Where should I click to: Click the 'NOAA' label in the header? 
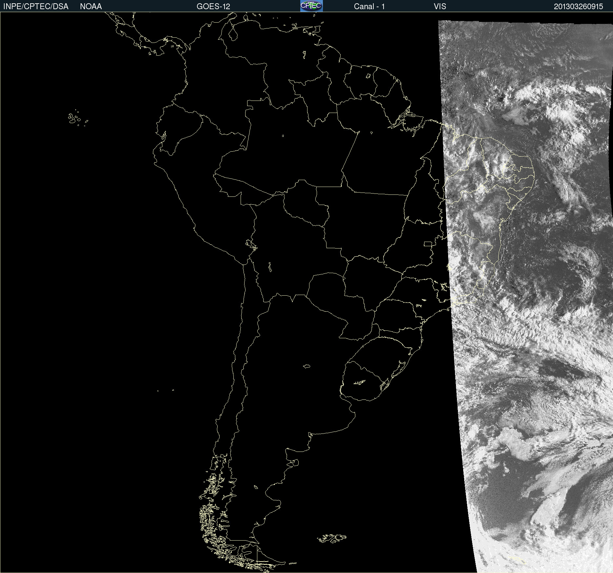tap(91, 7)
